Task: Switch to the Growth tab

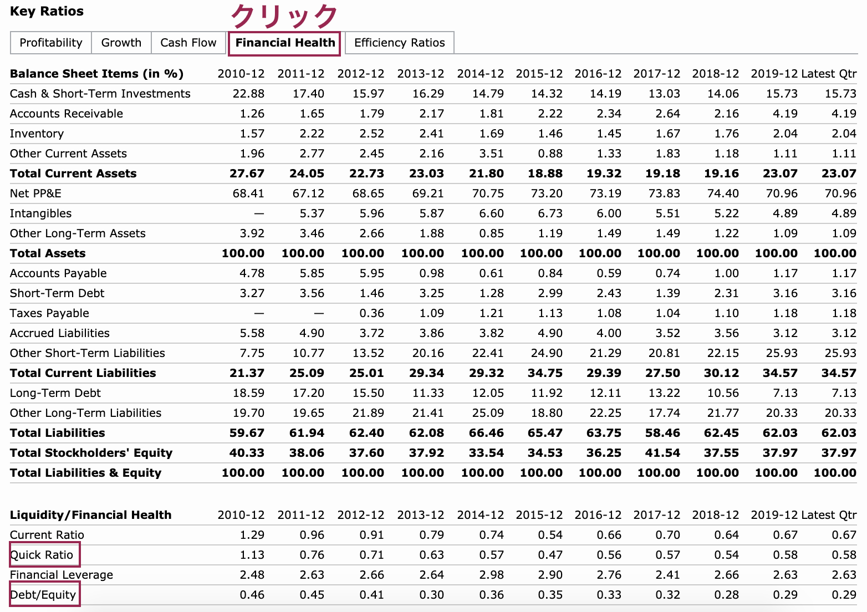Action: [x=121, y=43]
